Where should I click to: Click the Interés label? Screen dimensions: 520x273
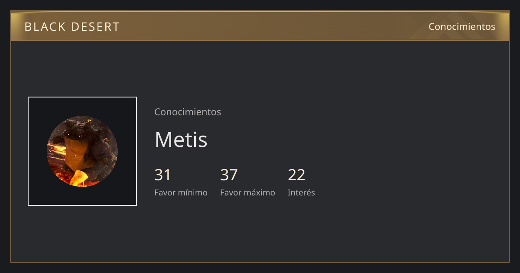coord(301,192)
